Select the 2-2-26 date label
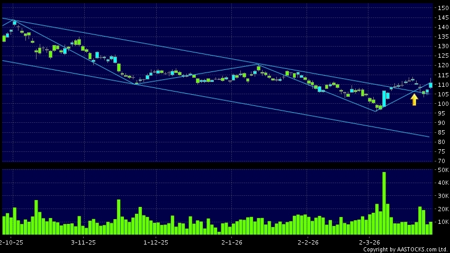The width and height of the screenshot is (450, 253). coord(308,242)
